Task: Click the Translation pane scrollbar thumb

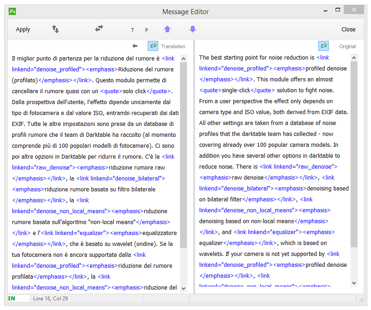Action: coord(183,155)
